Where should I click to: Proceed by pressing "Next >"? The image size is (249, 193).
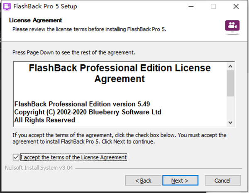click(180, 181)
